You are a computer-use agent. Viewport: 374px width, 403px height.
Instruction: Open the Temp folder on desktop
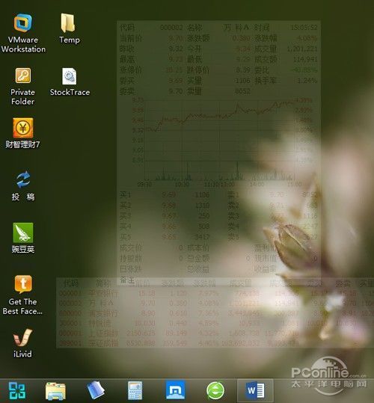point(69,28)
